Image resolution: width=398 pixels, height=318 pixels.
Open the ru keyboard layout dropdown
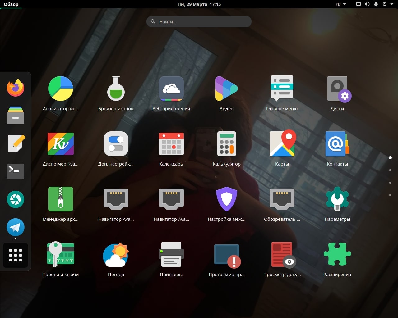click(x=341, y=4)
